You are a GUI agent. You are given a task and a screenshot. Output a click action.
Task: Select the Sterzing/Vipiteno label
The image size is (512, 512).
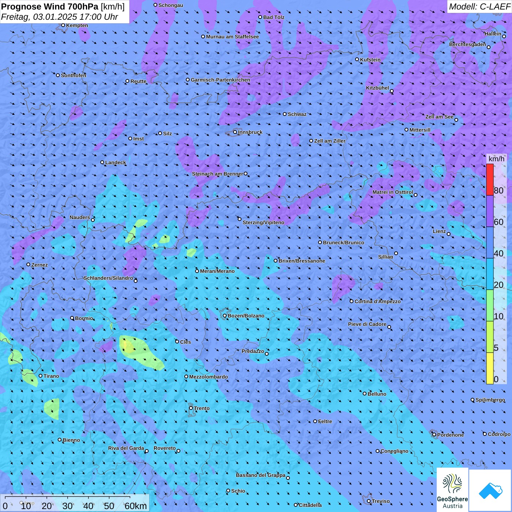pos(263,222)
